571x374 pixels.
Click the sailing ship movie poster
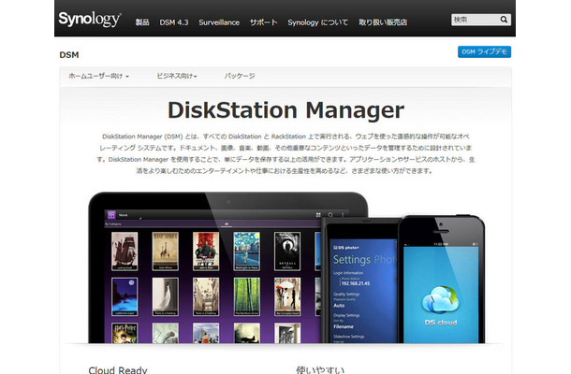click(124, 251)
